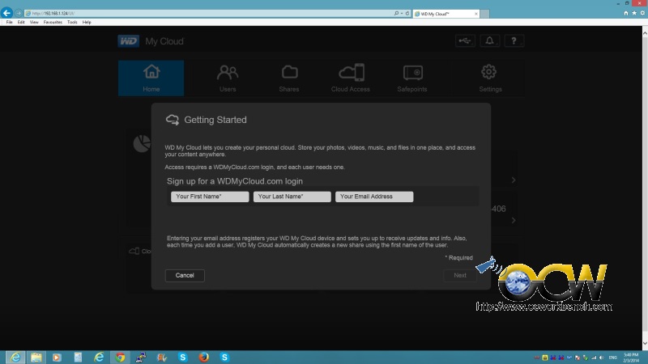Click the ENG language indicator

[x=613, y=358]
